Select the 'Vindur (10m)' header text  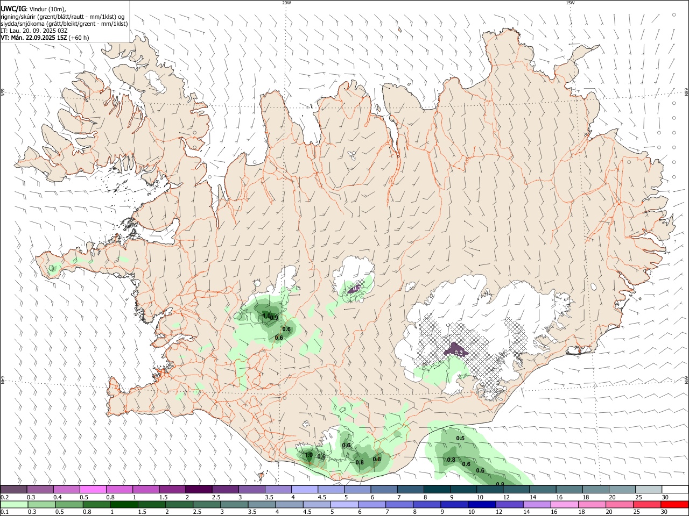[x=48, y=9]
